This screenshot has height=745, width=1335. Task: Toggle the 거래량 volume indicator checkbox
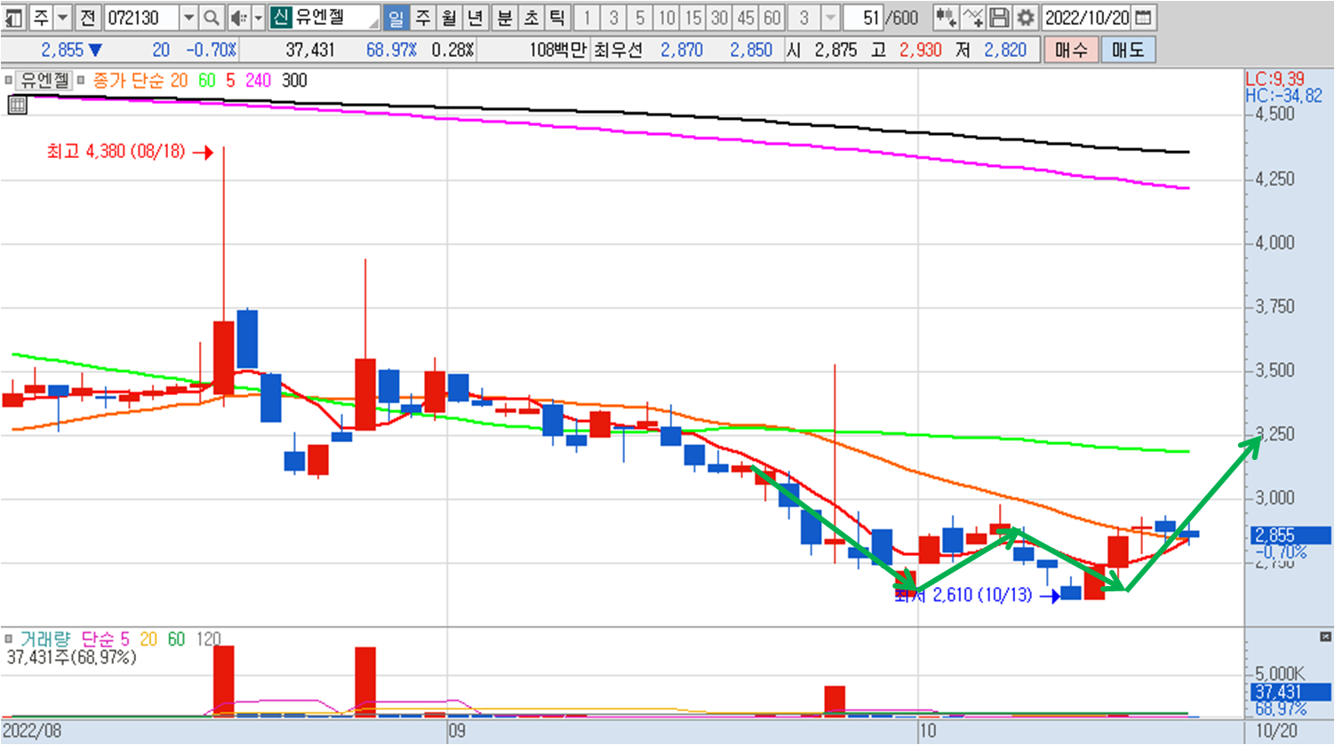(8, 639)
